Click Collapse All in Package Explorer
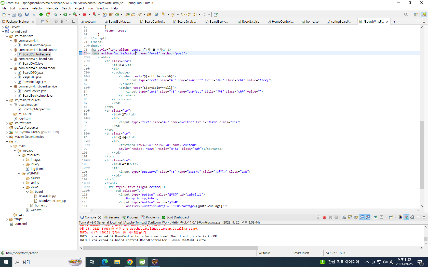 (x=42, y=22)
